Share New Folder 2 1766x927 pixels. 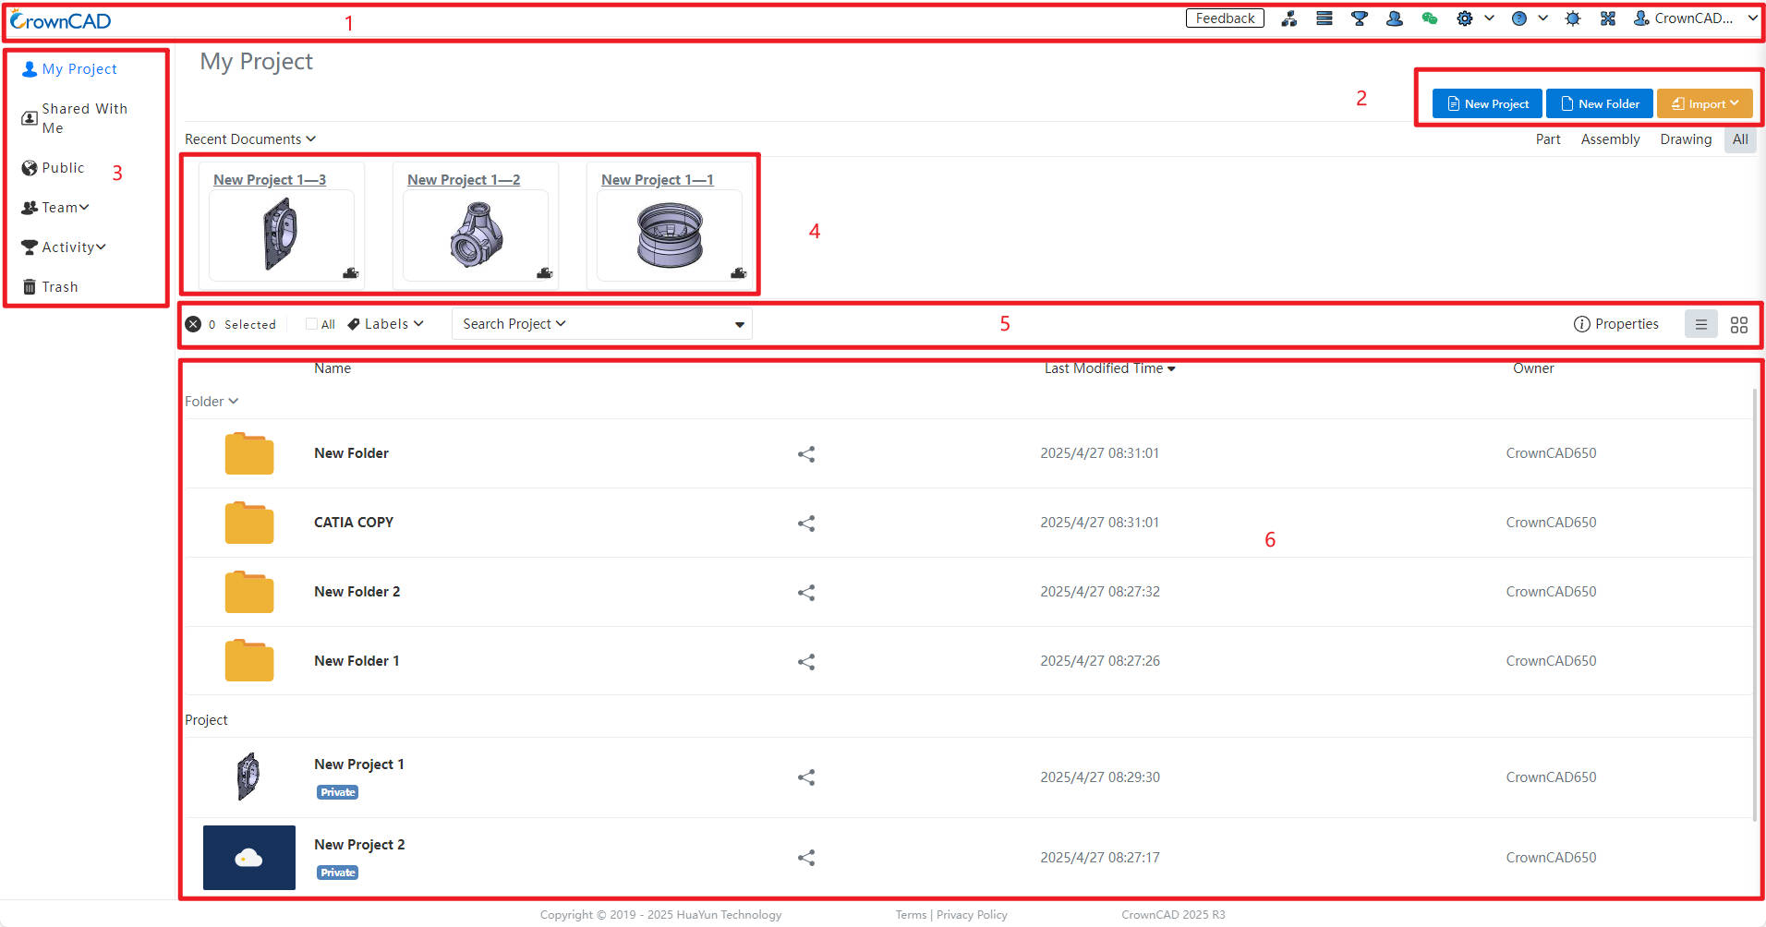click(806, 593)
